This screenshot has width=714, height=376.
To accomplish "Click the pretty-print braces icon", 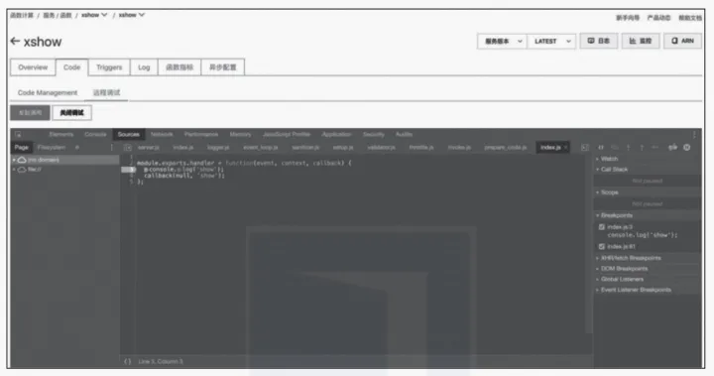I will (x=128, y=361).
